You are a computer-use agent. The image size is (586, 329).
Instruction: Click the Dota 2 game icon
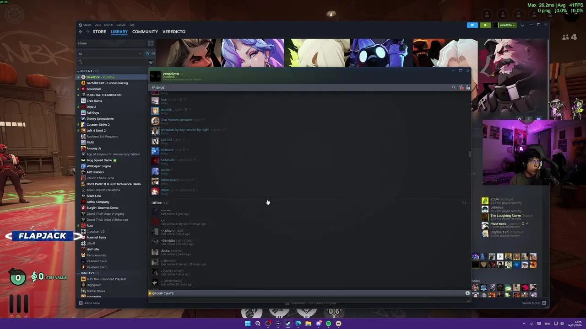(x=83, y=107)
